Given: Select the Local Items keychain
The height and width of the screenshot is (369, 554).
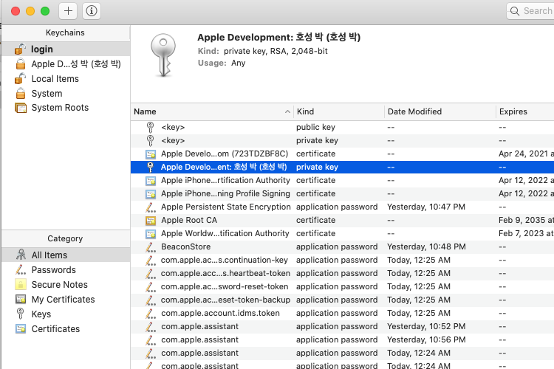Looking at the screenshot, I should pyautogui.click(x=66, y=79).
